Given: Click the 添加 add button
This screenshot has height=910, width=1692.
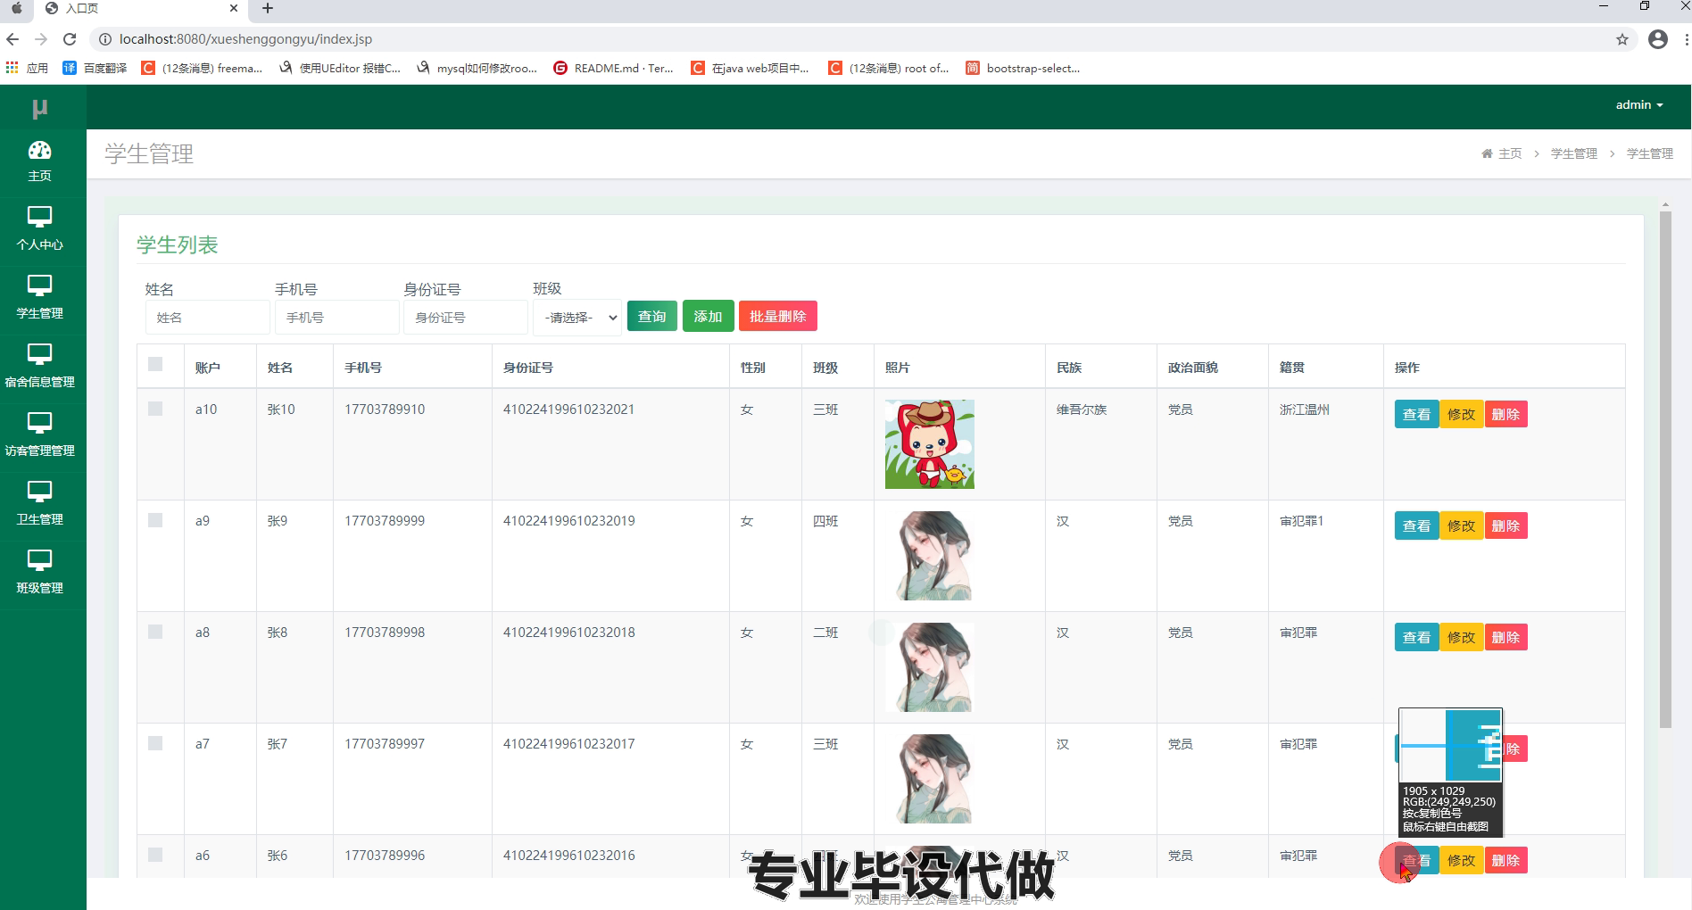Looking at the screenshot, I should point(708,316).
